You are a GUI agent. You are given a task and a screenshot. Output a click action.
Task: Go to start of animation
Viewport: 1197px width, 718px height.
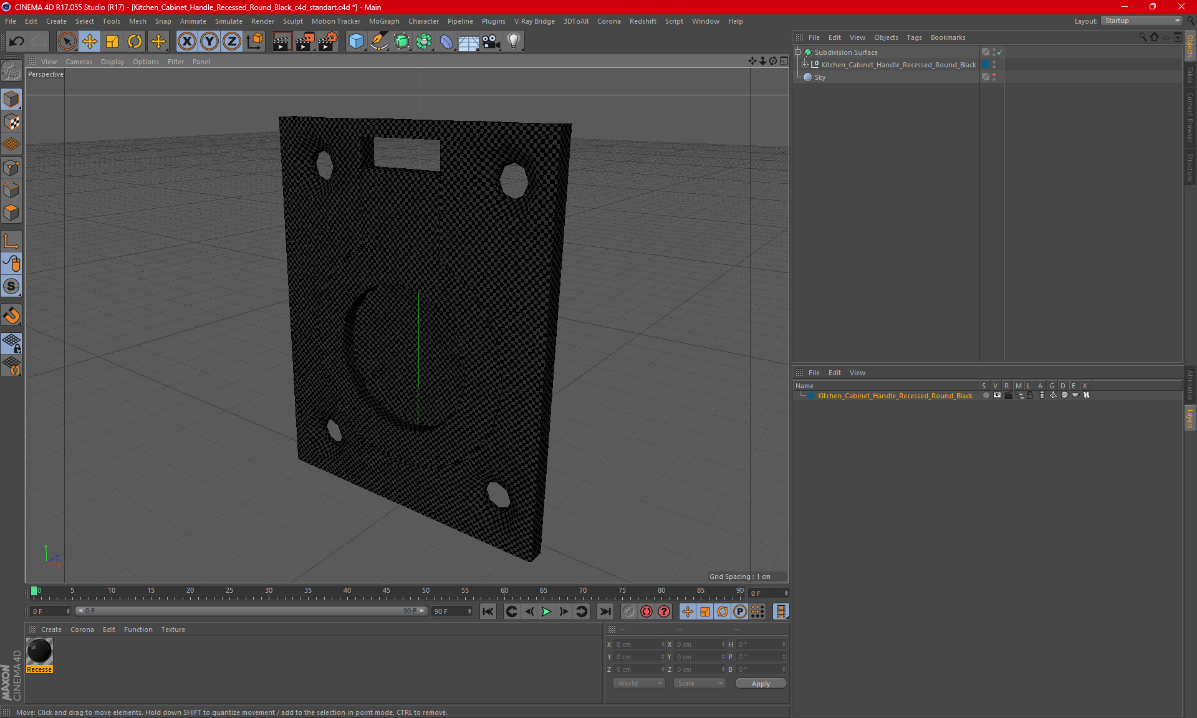(x=488, y=611)
